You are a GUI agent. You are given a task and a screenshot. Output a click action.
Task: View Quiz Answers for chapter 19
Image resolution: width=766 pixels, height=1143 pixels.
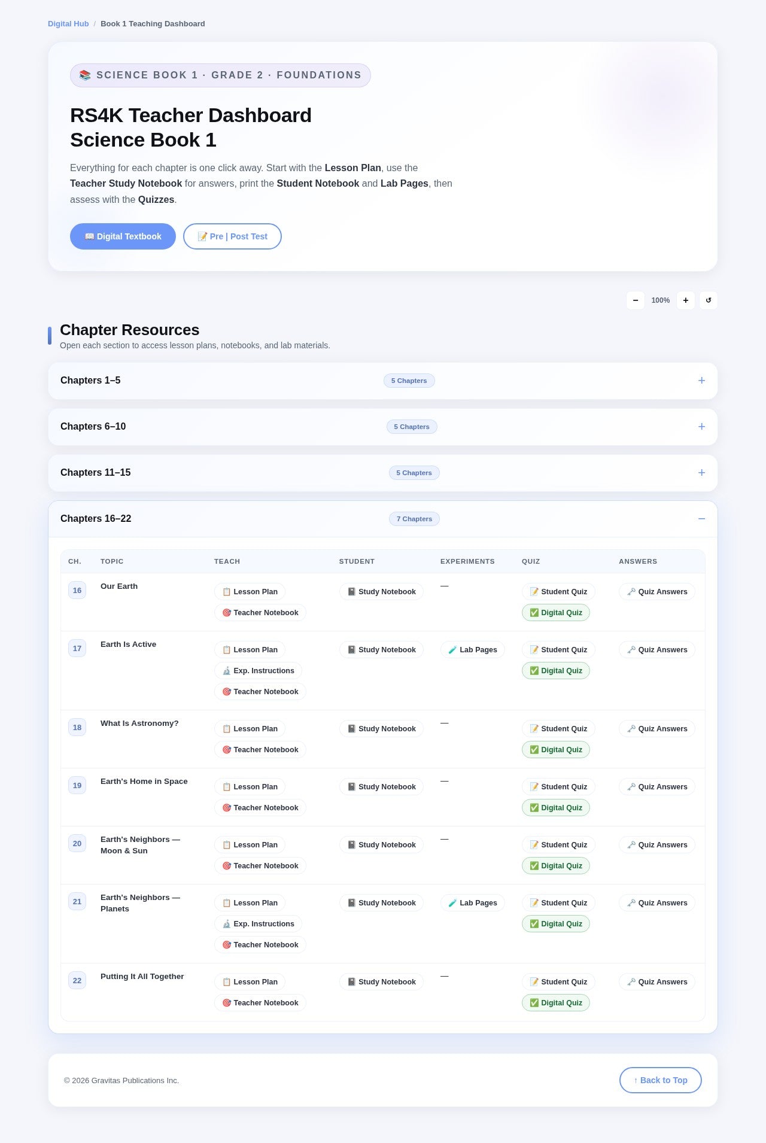tap(657, 787)
